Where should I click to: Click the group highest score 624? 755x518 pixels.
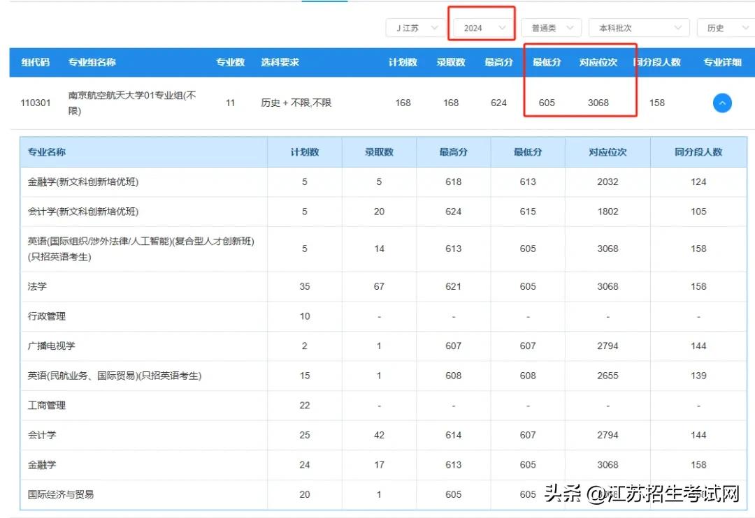pyautogui.click(x=499, y=103)
